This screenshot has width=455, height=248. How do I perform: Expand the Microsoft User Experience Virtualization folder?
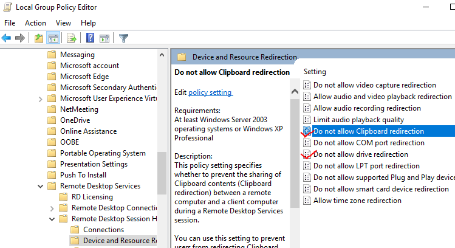point(40,98)
